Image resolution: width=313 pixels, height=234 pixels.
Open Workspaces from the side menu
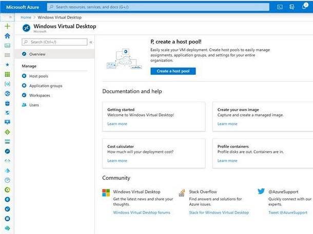[x=40, y=95]
